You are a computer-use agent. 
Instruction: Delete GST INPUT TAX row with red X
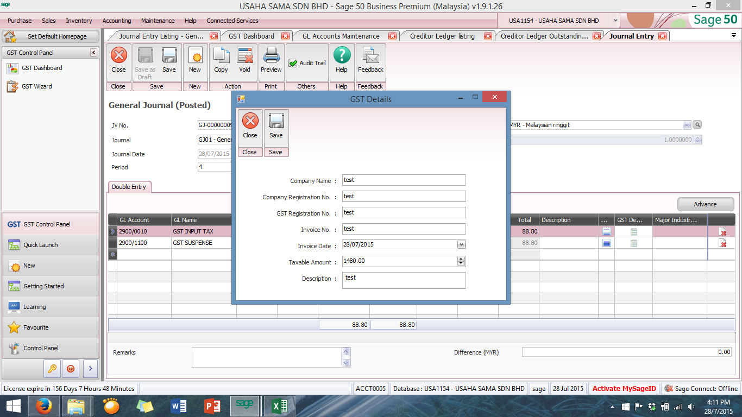point(722,231)
